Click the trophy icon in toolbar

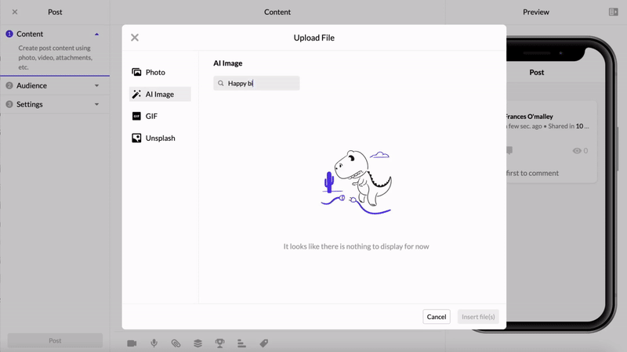coord(219,343)
